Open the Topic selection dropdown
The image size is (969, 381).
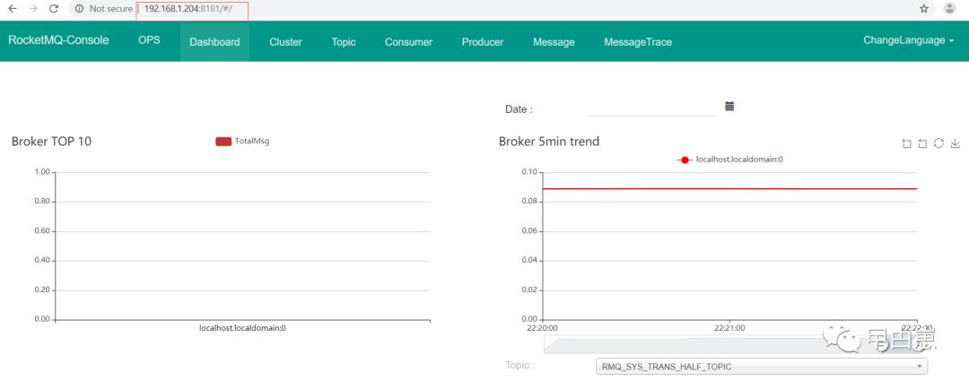761,367
